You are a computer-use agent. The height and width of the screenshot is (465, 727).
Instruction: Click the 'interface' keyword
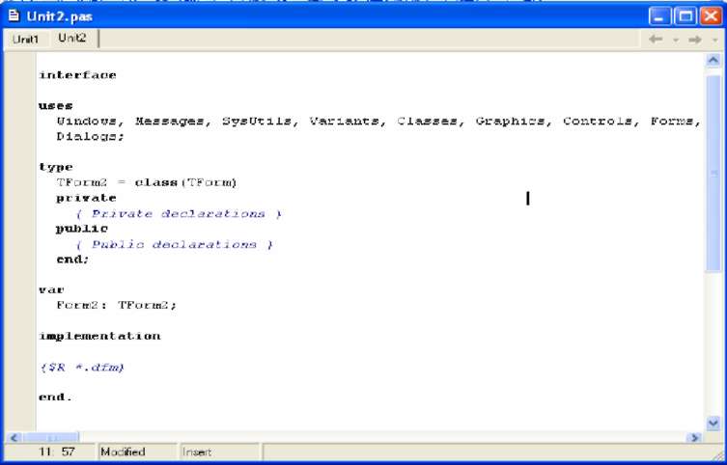click(x=77, y=75)
